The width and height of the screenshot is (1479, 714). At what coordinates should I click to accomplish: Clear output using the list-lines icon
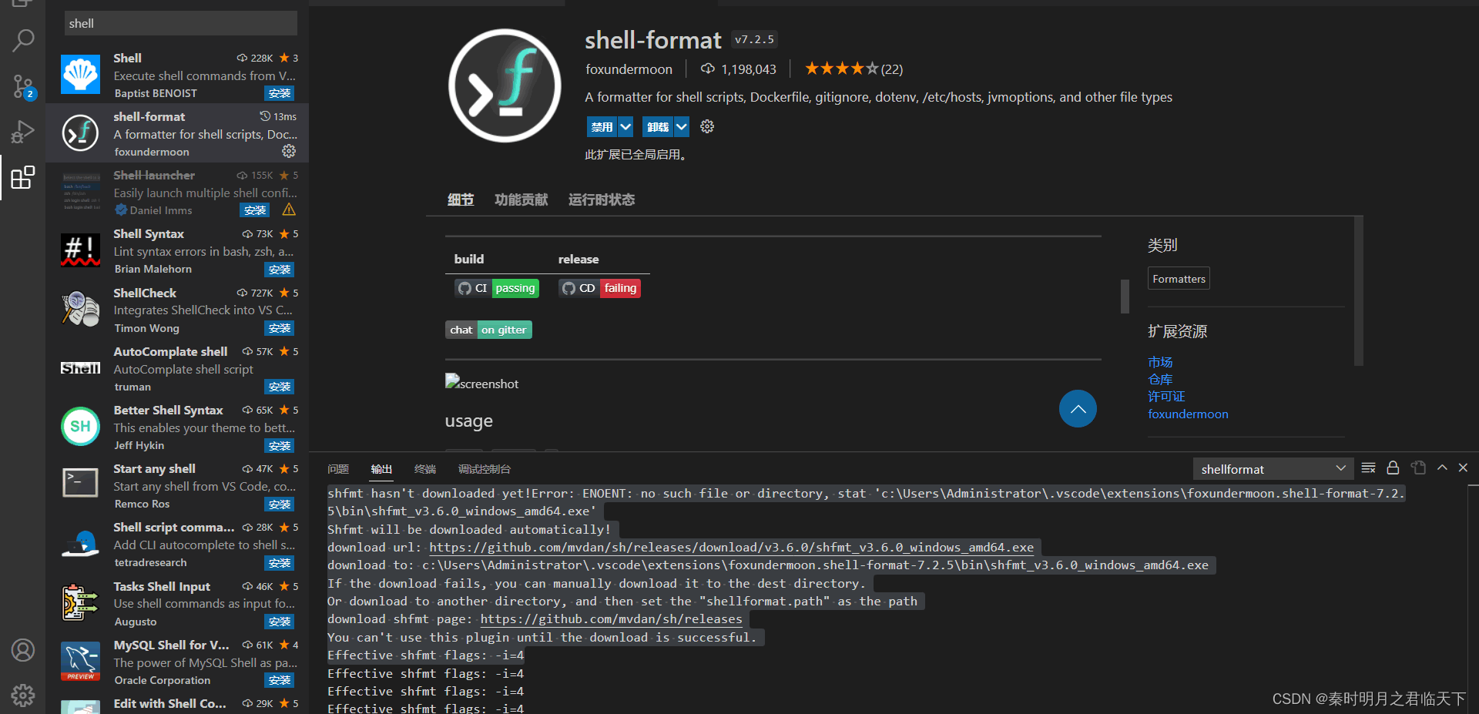coord(1368,468)
